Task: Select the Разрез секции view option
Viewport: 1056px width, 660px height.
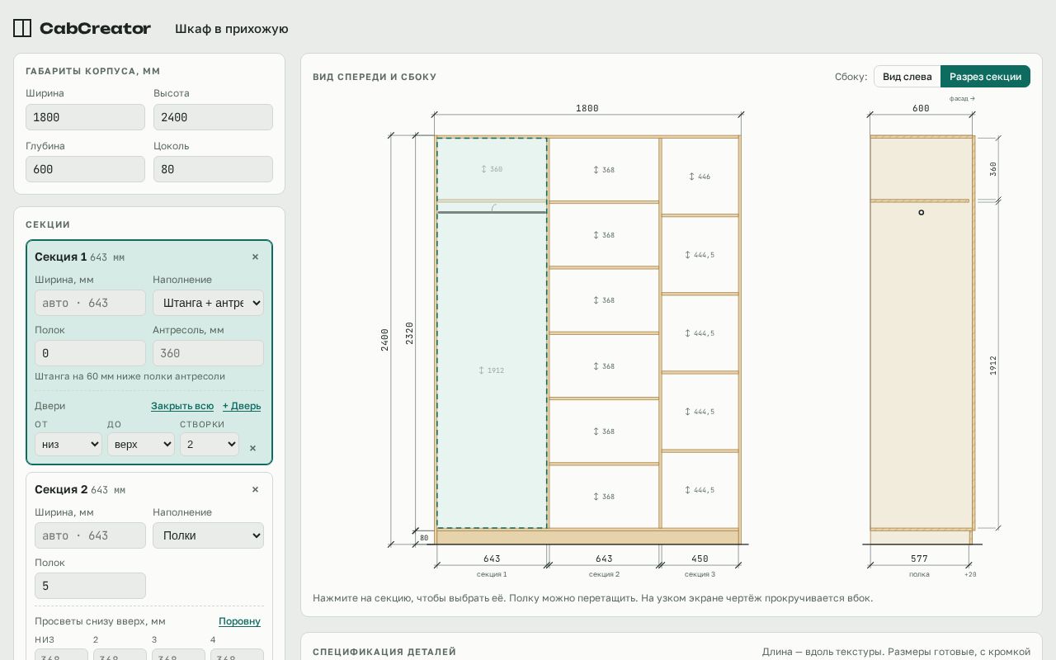Action: point(985,77)
